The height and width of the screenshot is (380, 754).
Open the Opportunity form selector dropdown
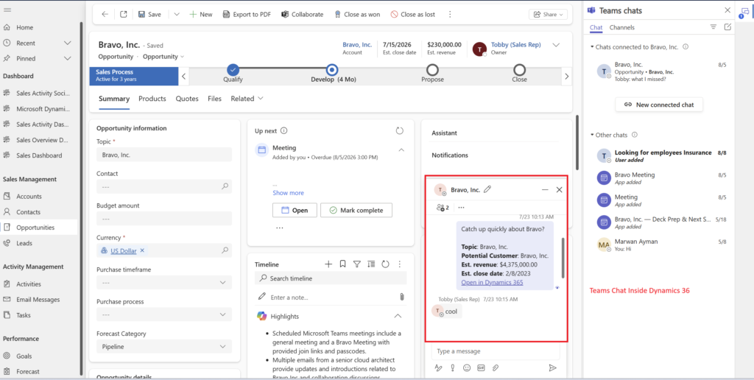163,56
